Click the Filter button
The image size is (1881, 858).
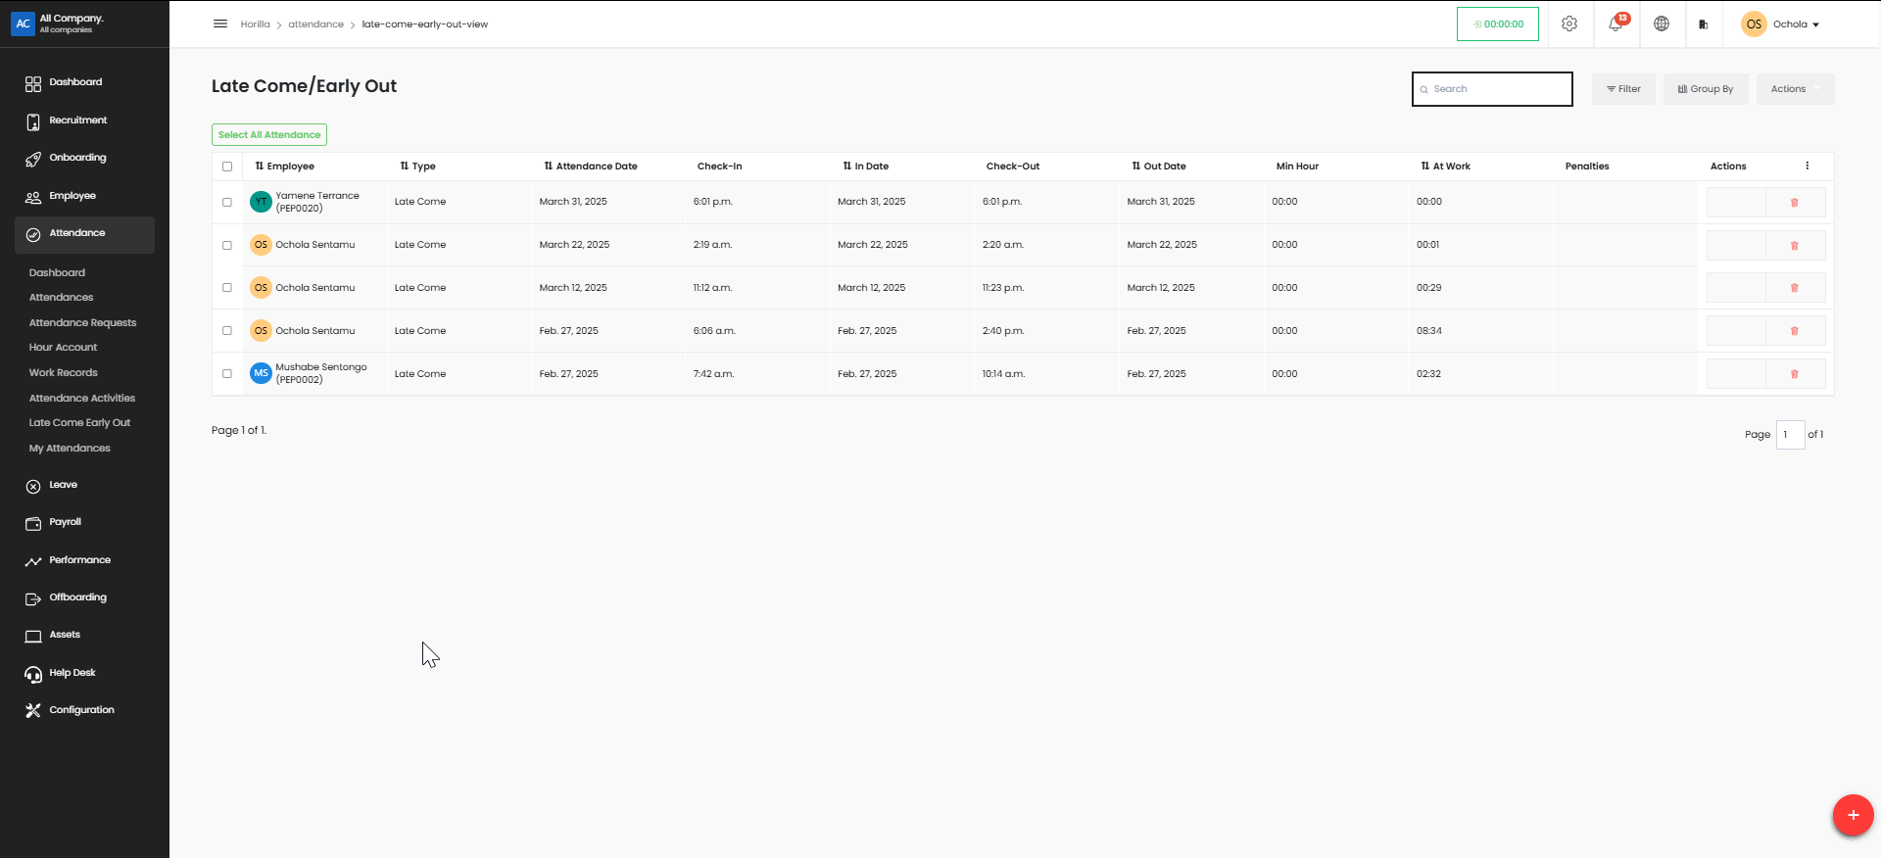pos(1623,89)
